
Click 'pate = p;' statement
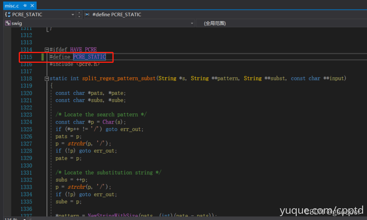click(x=68, y=158)
